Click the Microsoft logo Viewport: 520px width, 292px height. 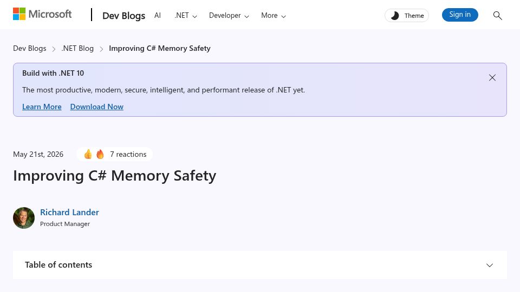pos(42,14)
